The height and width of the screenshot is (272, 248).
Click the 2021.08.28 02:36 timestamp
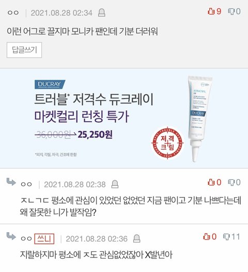click(97, 239)
